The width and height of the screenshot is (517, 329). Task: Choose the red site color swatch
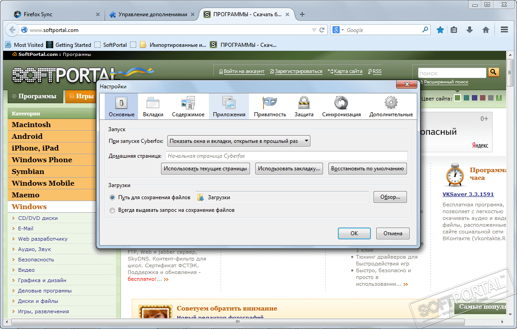point(483,98)
